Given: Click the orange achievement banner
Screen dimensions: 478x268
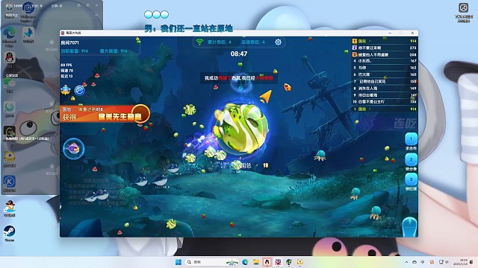Looking at the screenshot, I should click(x=105, y=114).
